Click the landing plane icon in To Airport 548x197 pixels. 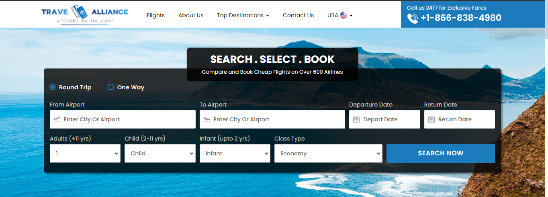pyautogui.click(x=207, y=119)
